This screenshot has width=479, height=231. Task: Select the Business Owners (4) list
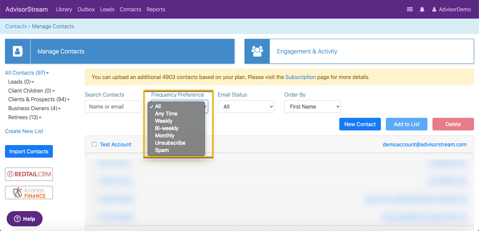[x=33, y=108]
